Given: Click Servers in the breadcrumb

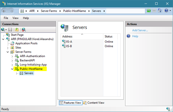Looking at the screenshot, I should pyautogui.click(x=97, y=11).
